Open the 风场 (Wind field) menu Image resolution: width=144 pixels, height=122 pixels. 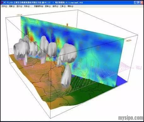tap(27, 6)
